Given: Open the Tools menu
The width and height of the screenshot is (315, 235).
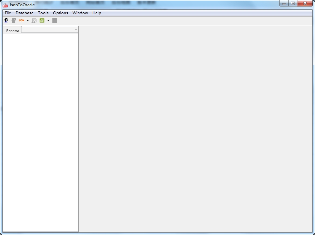Looking at the screenshot, I should [x=43, y=13].
